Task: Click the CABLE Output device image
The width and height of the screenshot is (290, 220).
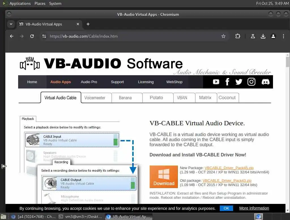Action: pos(50,183)
